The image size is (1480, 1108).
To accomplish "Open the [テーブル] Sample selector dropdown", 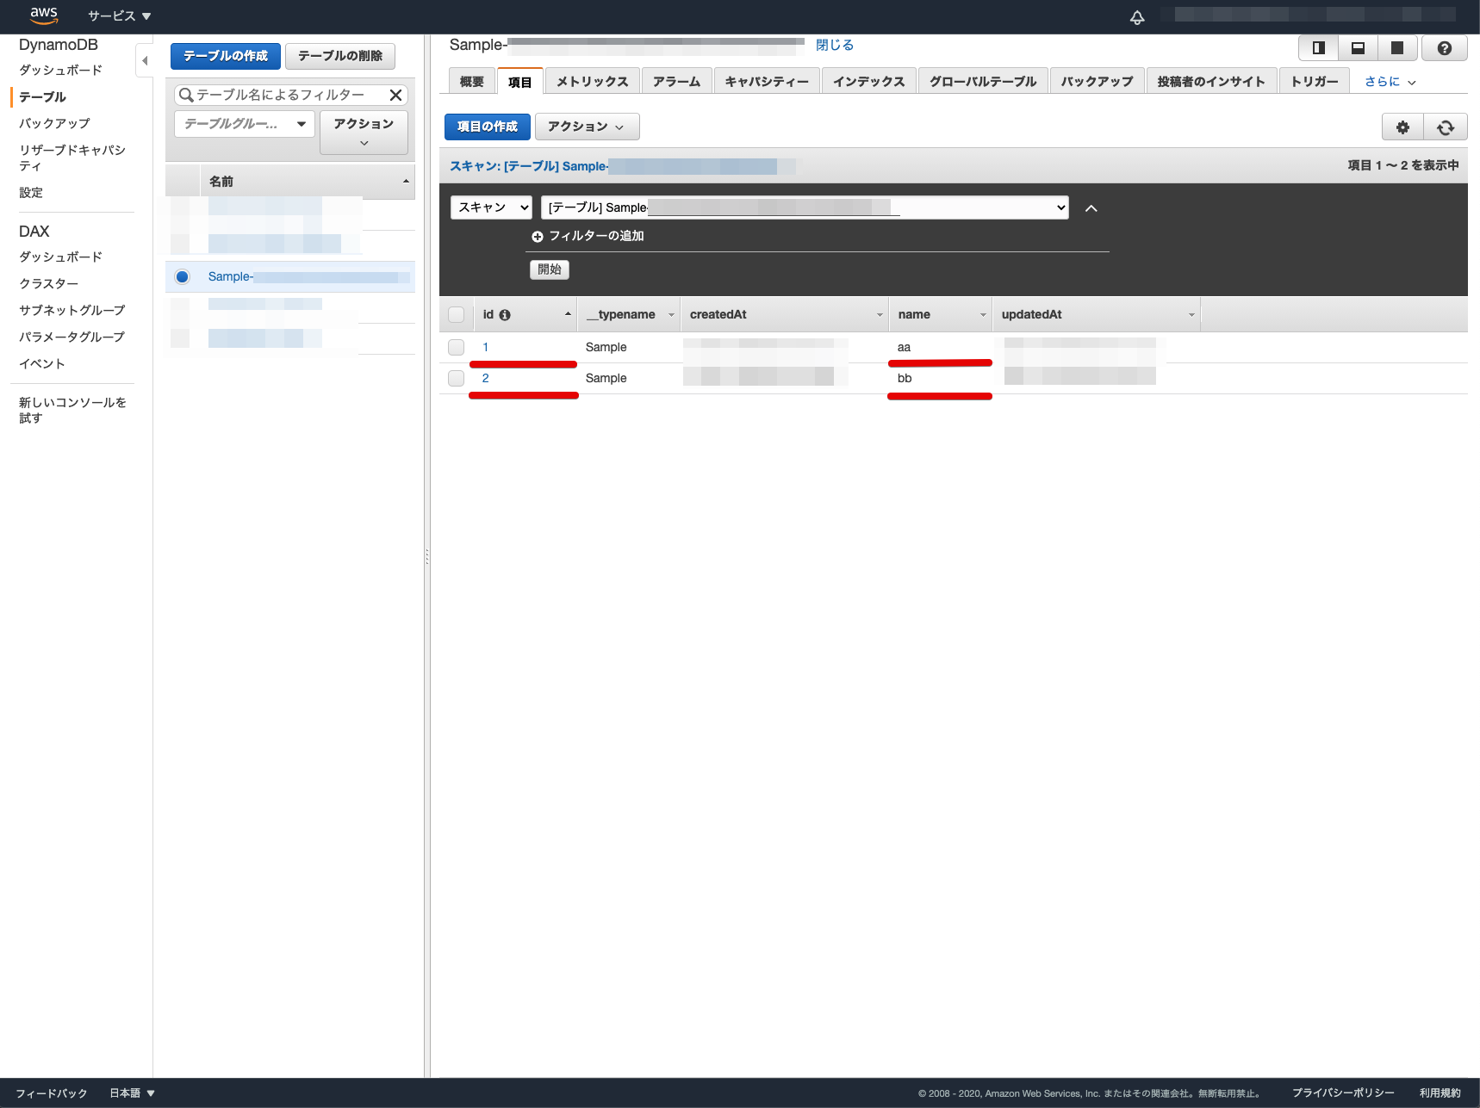I will [x=805, y=207].
